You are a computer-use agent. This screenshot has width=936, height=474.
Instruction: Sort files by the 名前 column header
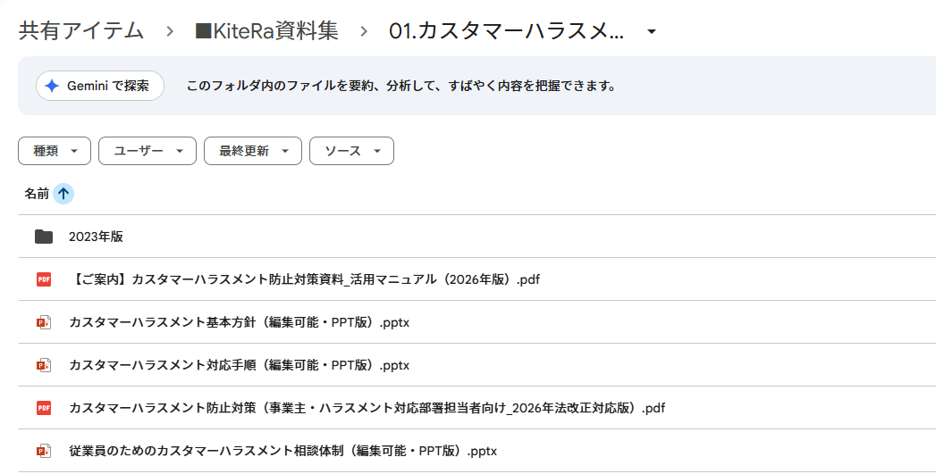[x=37, y=194]
